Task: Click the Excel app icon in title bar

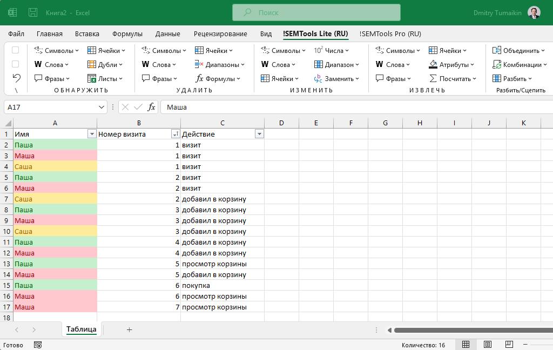Action: click(12, 13)
